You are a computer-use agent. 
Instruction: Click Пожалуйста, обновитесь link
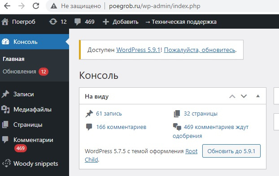200,50
